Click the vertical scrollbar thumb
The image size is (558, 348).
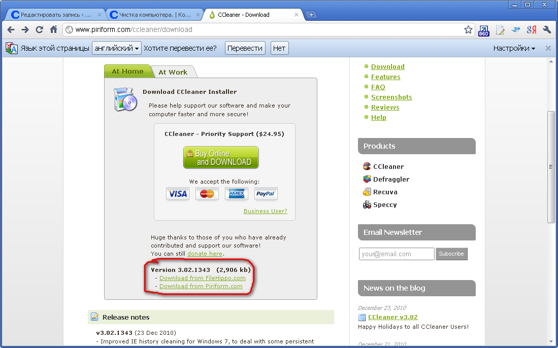(x=551, y=167)
